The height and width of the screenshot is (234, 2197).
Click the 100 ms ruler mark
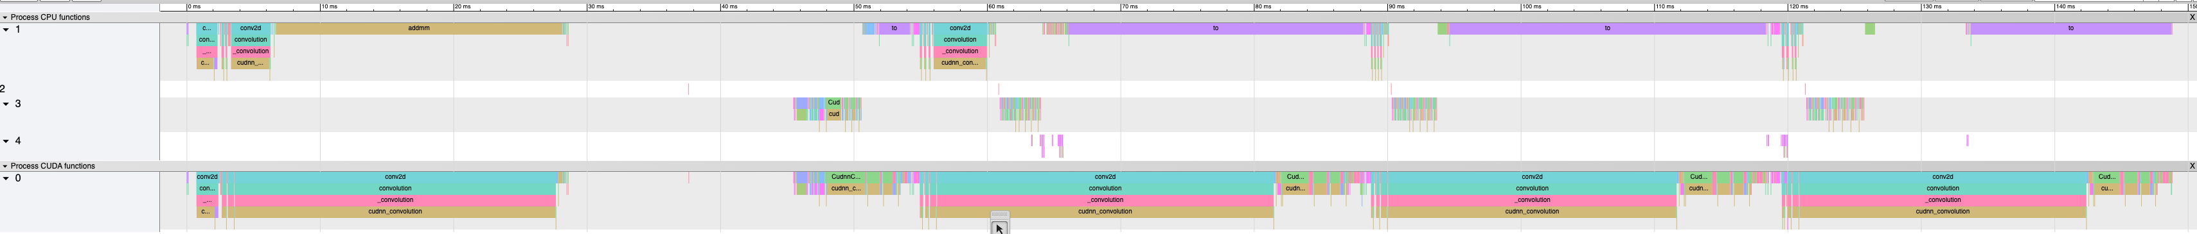1532,7
